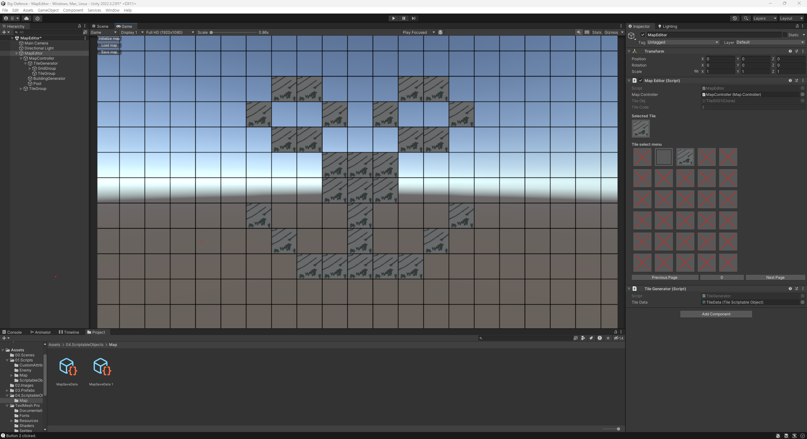Image resolution: width=807 pixels, height=439 pixels.
Task: Open the cloud services icon
Action: (26, 18)
